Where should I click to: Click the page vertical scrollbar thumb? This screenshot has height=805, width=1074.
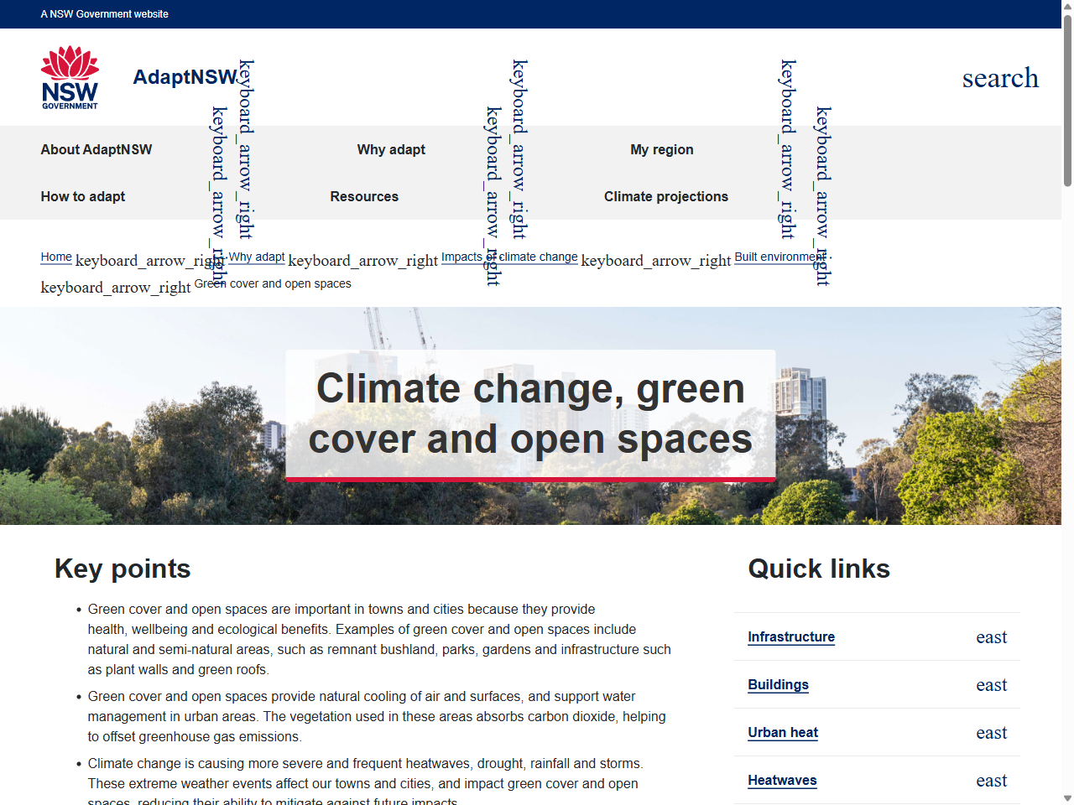(x=1067, y=101)
